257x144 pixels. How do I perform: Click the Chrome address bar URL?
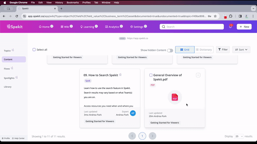(117, 16)
